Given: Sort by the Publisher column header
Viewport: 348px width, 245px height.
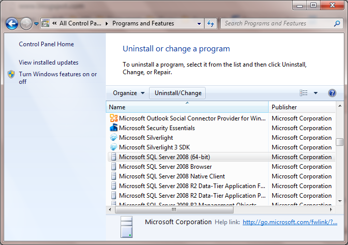Looking at the screenshot, I should pyautogui.click(x=302, y=107).
